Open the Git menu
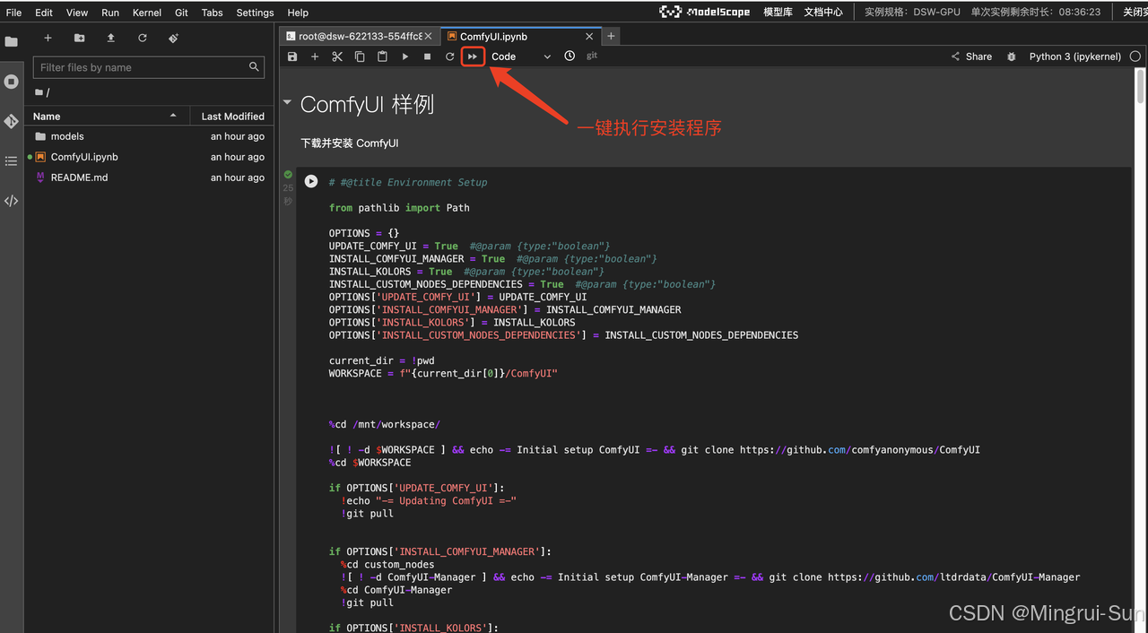1148x633 pixels. click(182, 13)
